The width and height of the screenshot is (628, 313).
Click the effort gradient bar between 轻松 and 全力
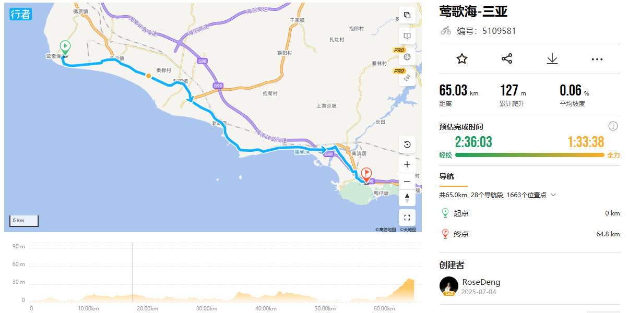(529, 155)
